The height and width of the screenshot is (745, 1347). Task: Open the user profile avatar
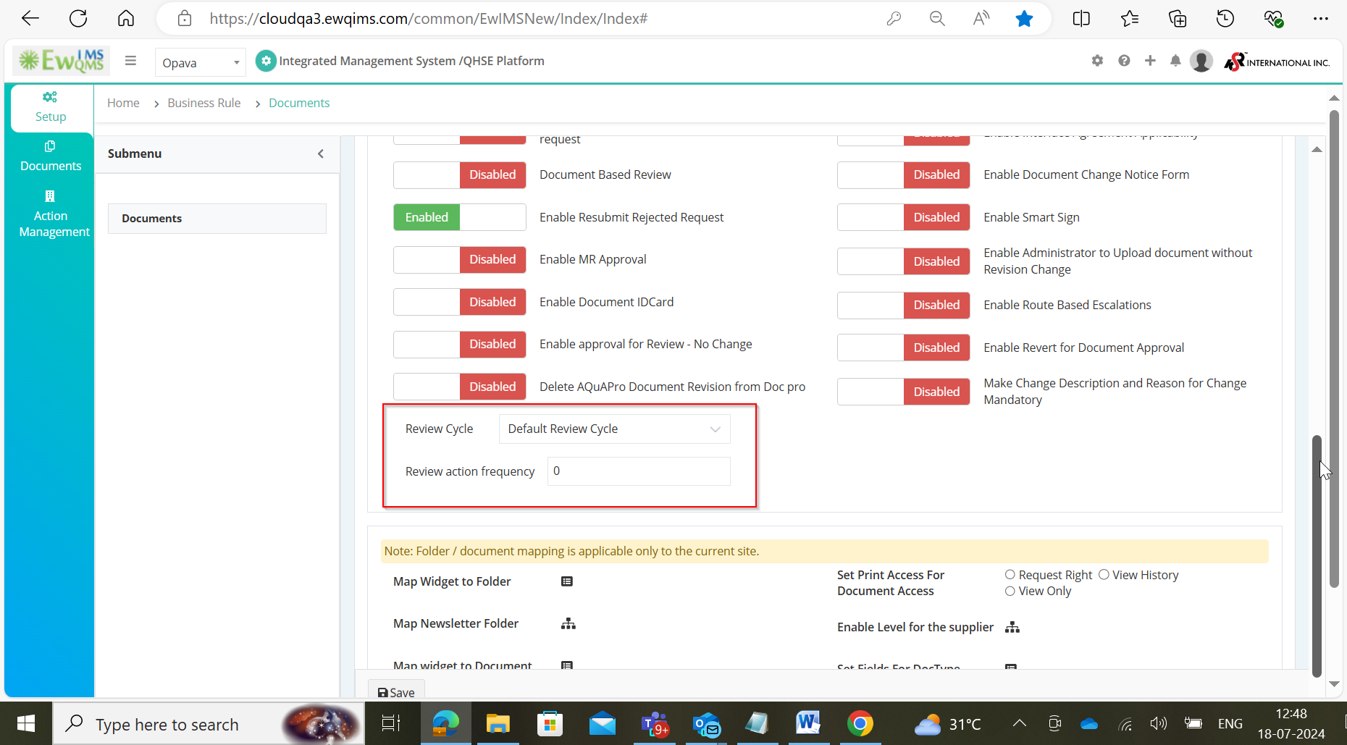coord(1201,62)
